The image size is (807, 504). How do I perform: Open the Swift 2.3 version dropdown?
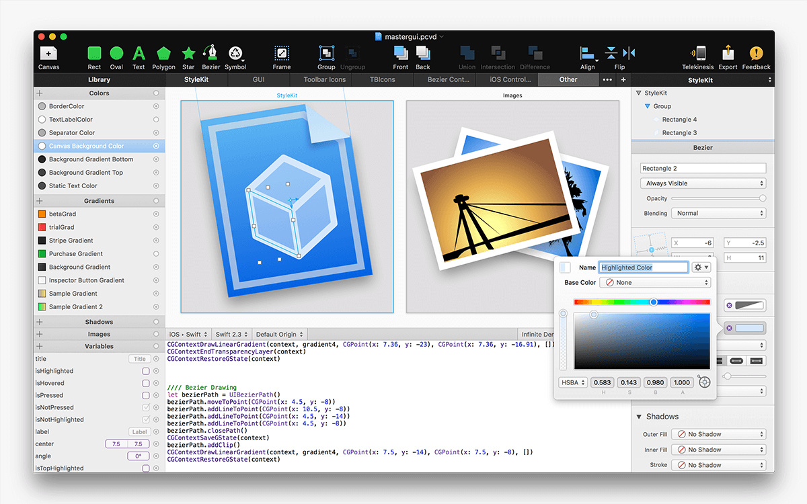[x=231, y=334]
